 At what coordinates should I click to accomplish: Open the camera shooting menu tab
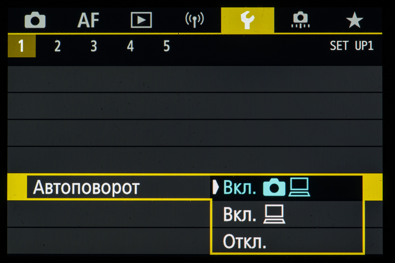coord(35,21)
